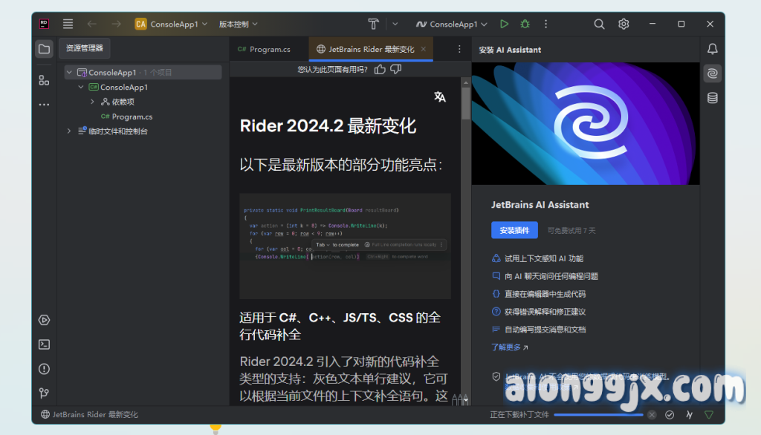Open the 版本控制 dropdown menu
The width and height of the screenshot is (761, 435).
pos(238,24)
